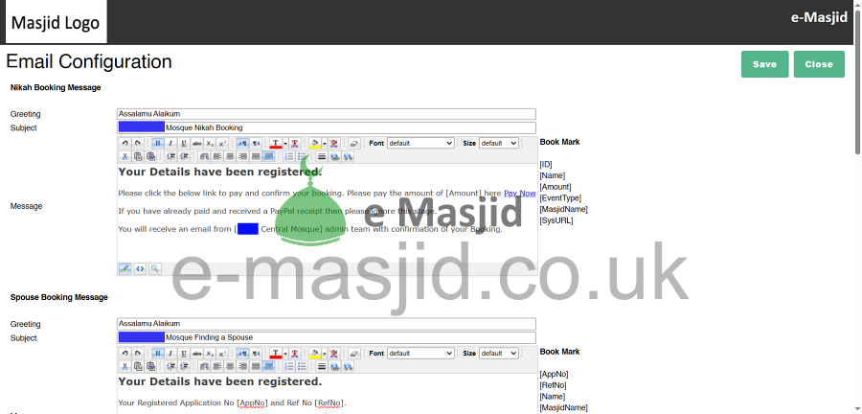
Task: Open Font dropdown in Nikah message editor
Action: click(420, 143)
